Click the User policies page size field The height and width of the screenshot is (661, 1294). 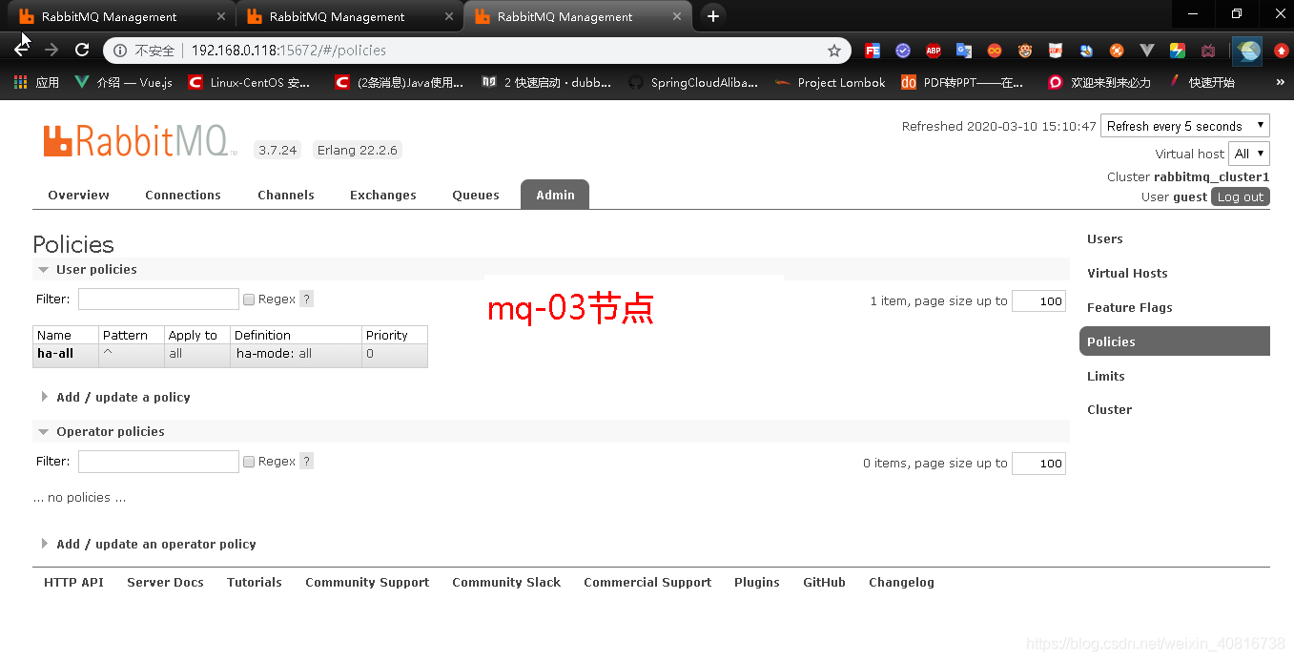pyautogui.click(x=1038, y=300)
